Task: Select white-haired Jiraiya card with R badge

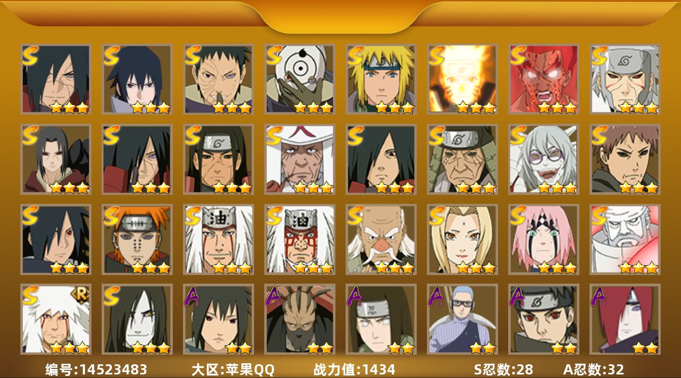Action: point(56,319)
